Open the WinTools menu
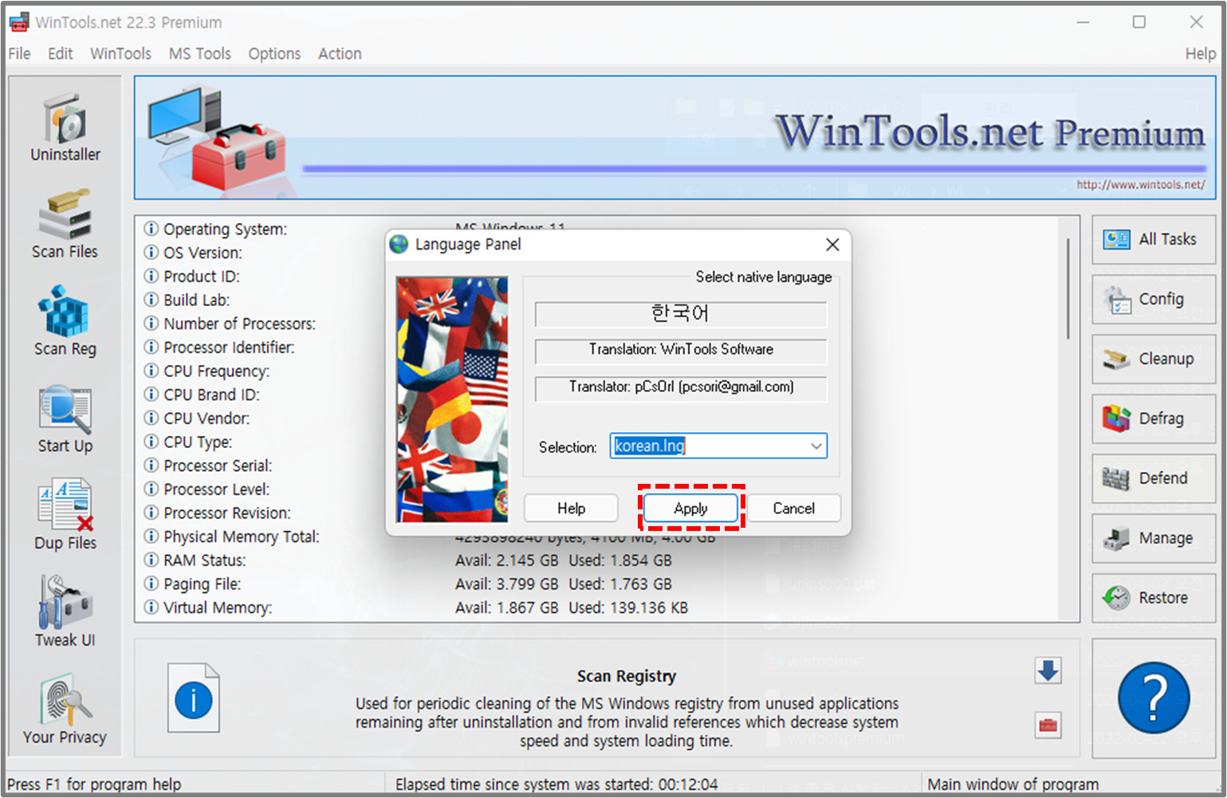 120,53
